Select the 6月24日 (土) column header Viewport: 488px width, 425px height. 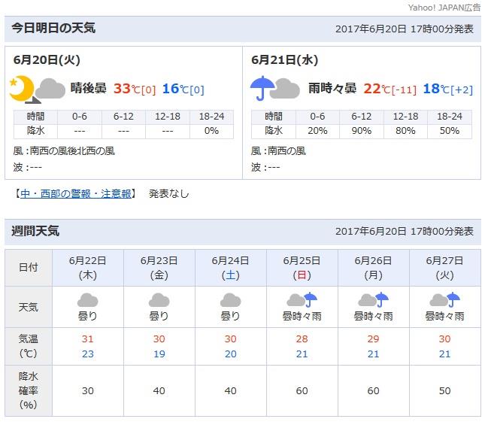(230, 267)
